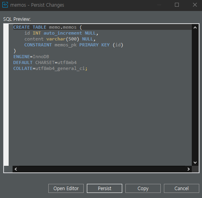Click the 'CREATE TABLE memo.memos (' line
The image size is (202, 198).
48,27
